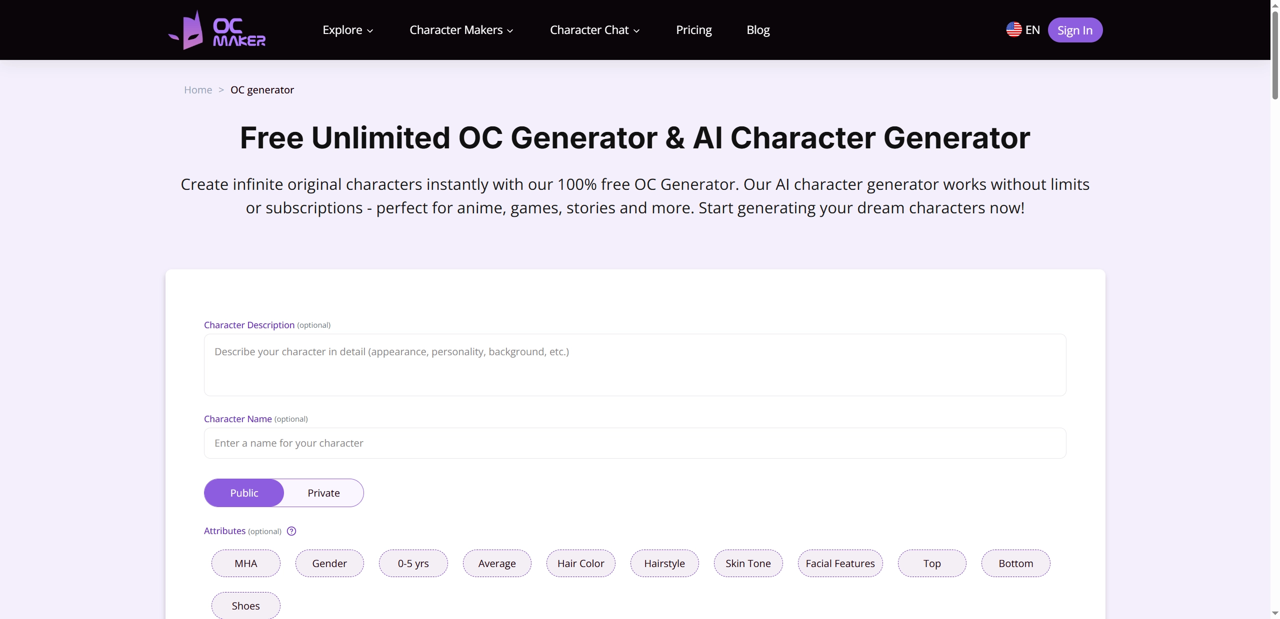Pick the Gender attribute chip

click(x=329, y=563)
